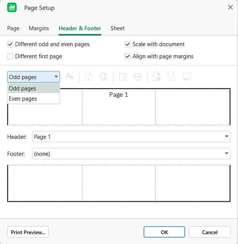Click the insert sheet name icon

tap(187, 77)
